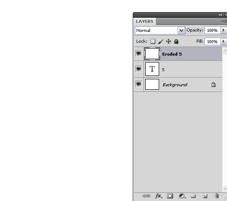Click the lock all padlock icon
This screenshot has height=201, width=227.
[x=176, y=41]
